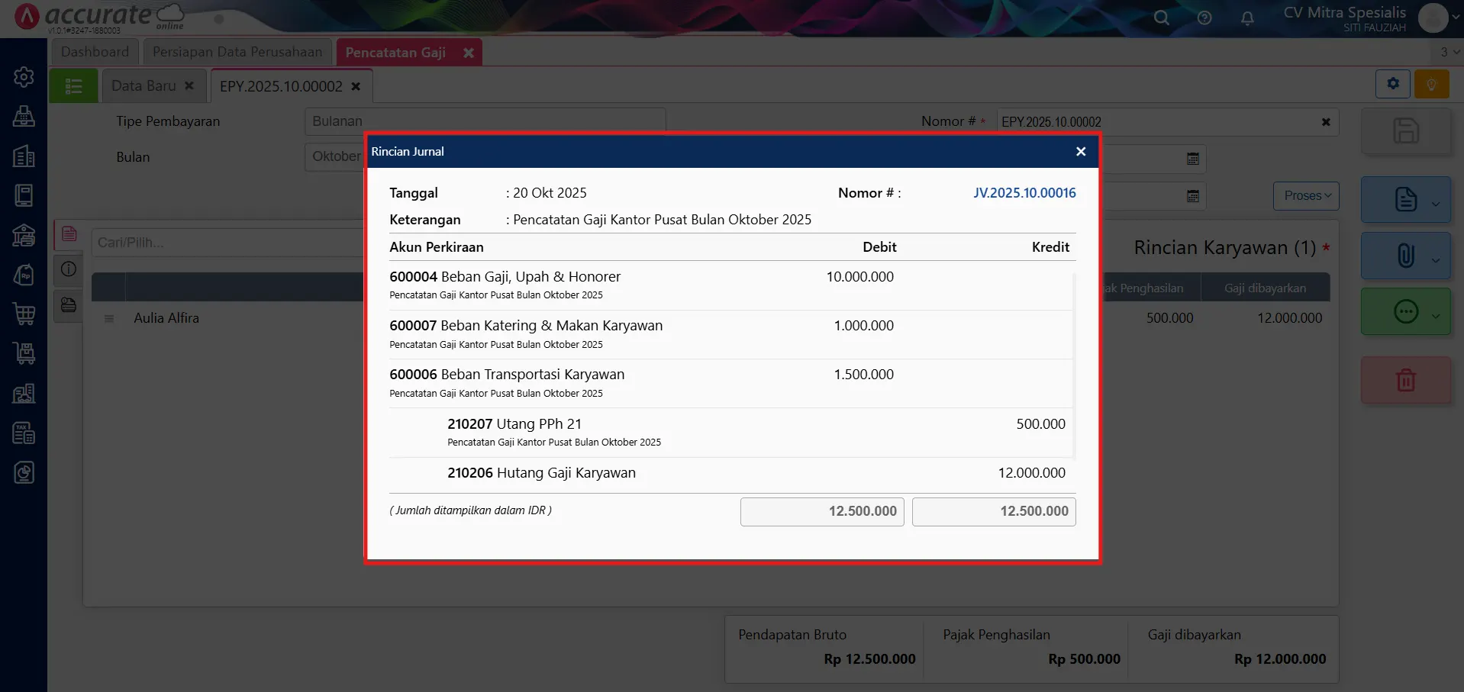Select the Aulia Alfira employee row

(166, 318)
